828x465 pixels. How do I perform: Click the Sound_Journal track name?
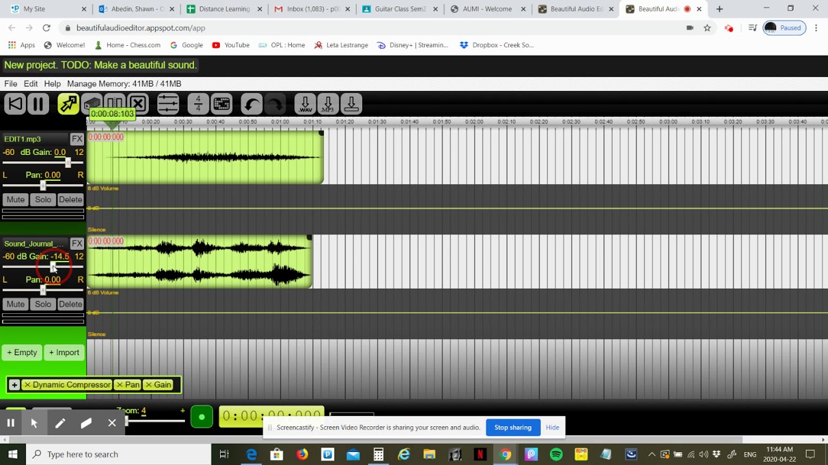(34, 243)
